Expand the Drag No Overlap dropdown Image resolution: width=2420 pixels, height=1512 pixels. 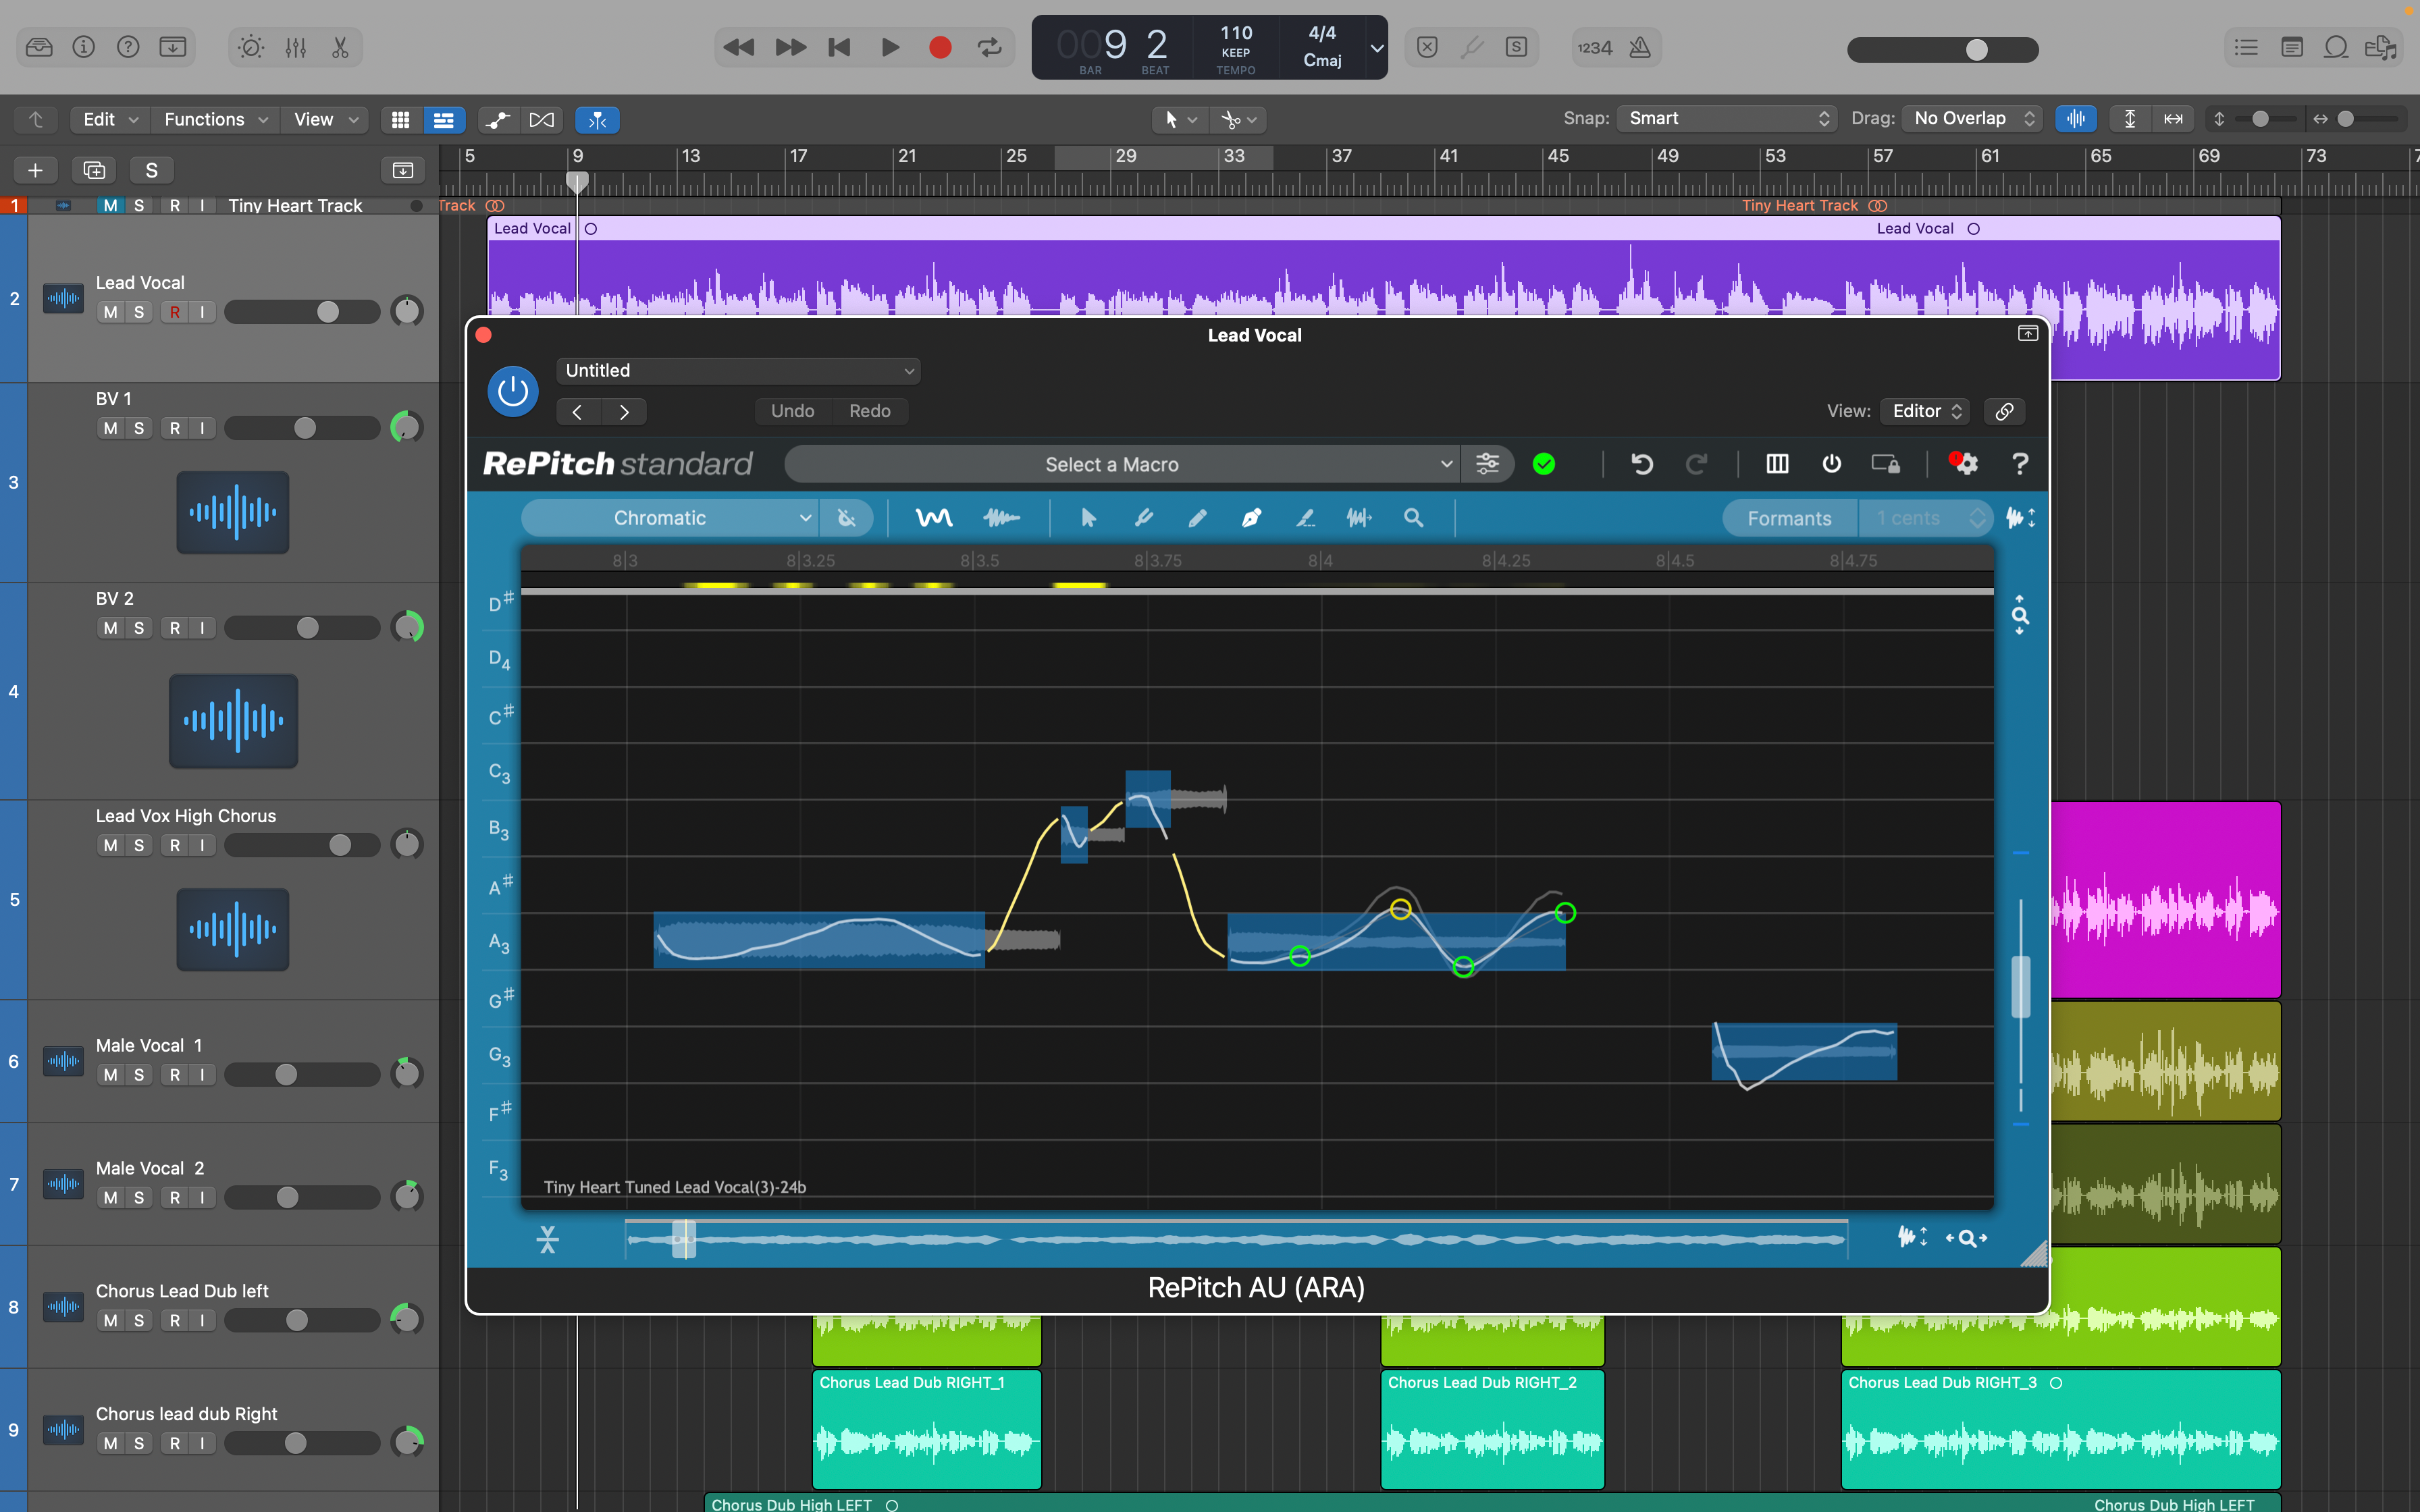click(1970, 117)
